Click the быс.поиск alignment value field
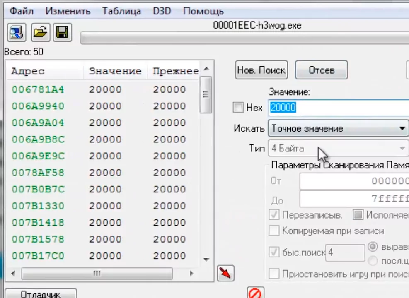Image resolution: width=409 pixels, height=298 pixels. tap(345, 252)
